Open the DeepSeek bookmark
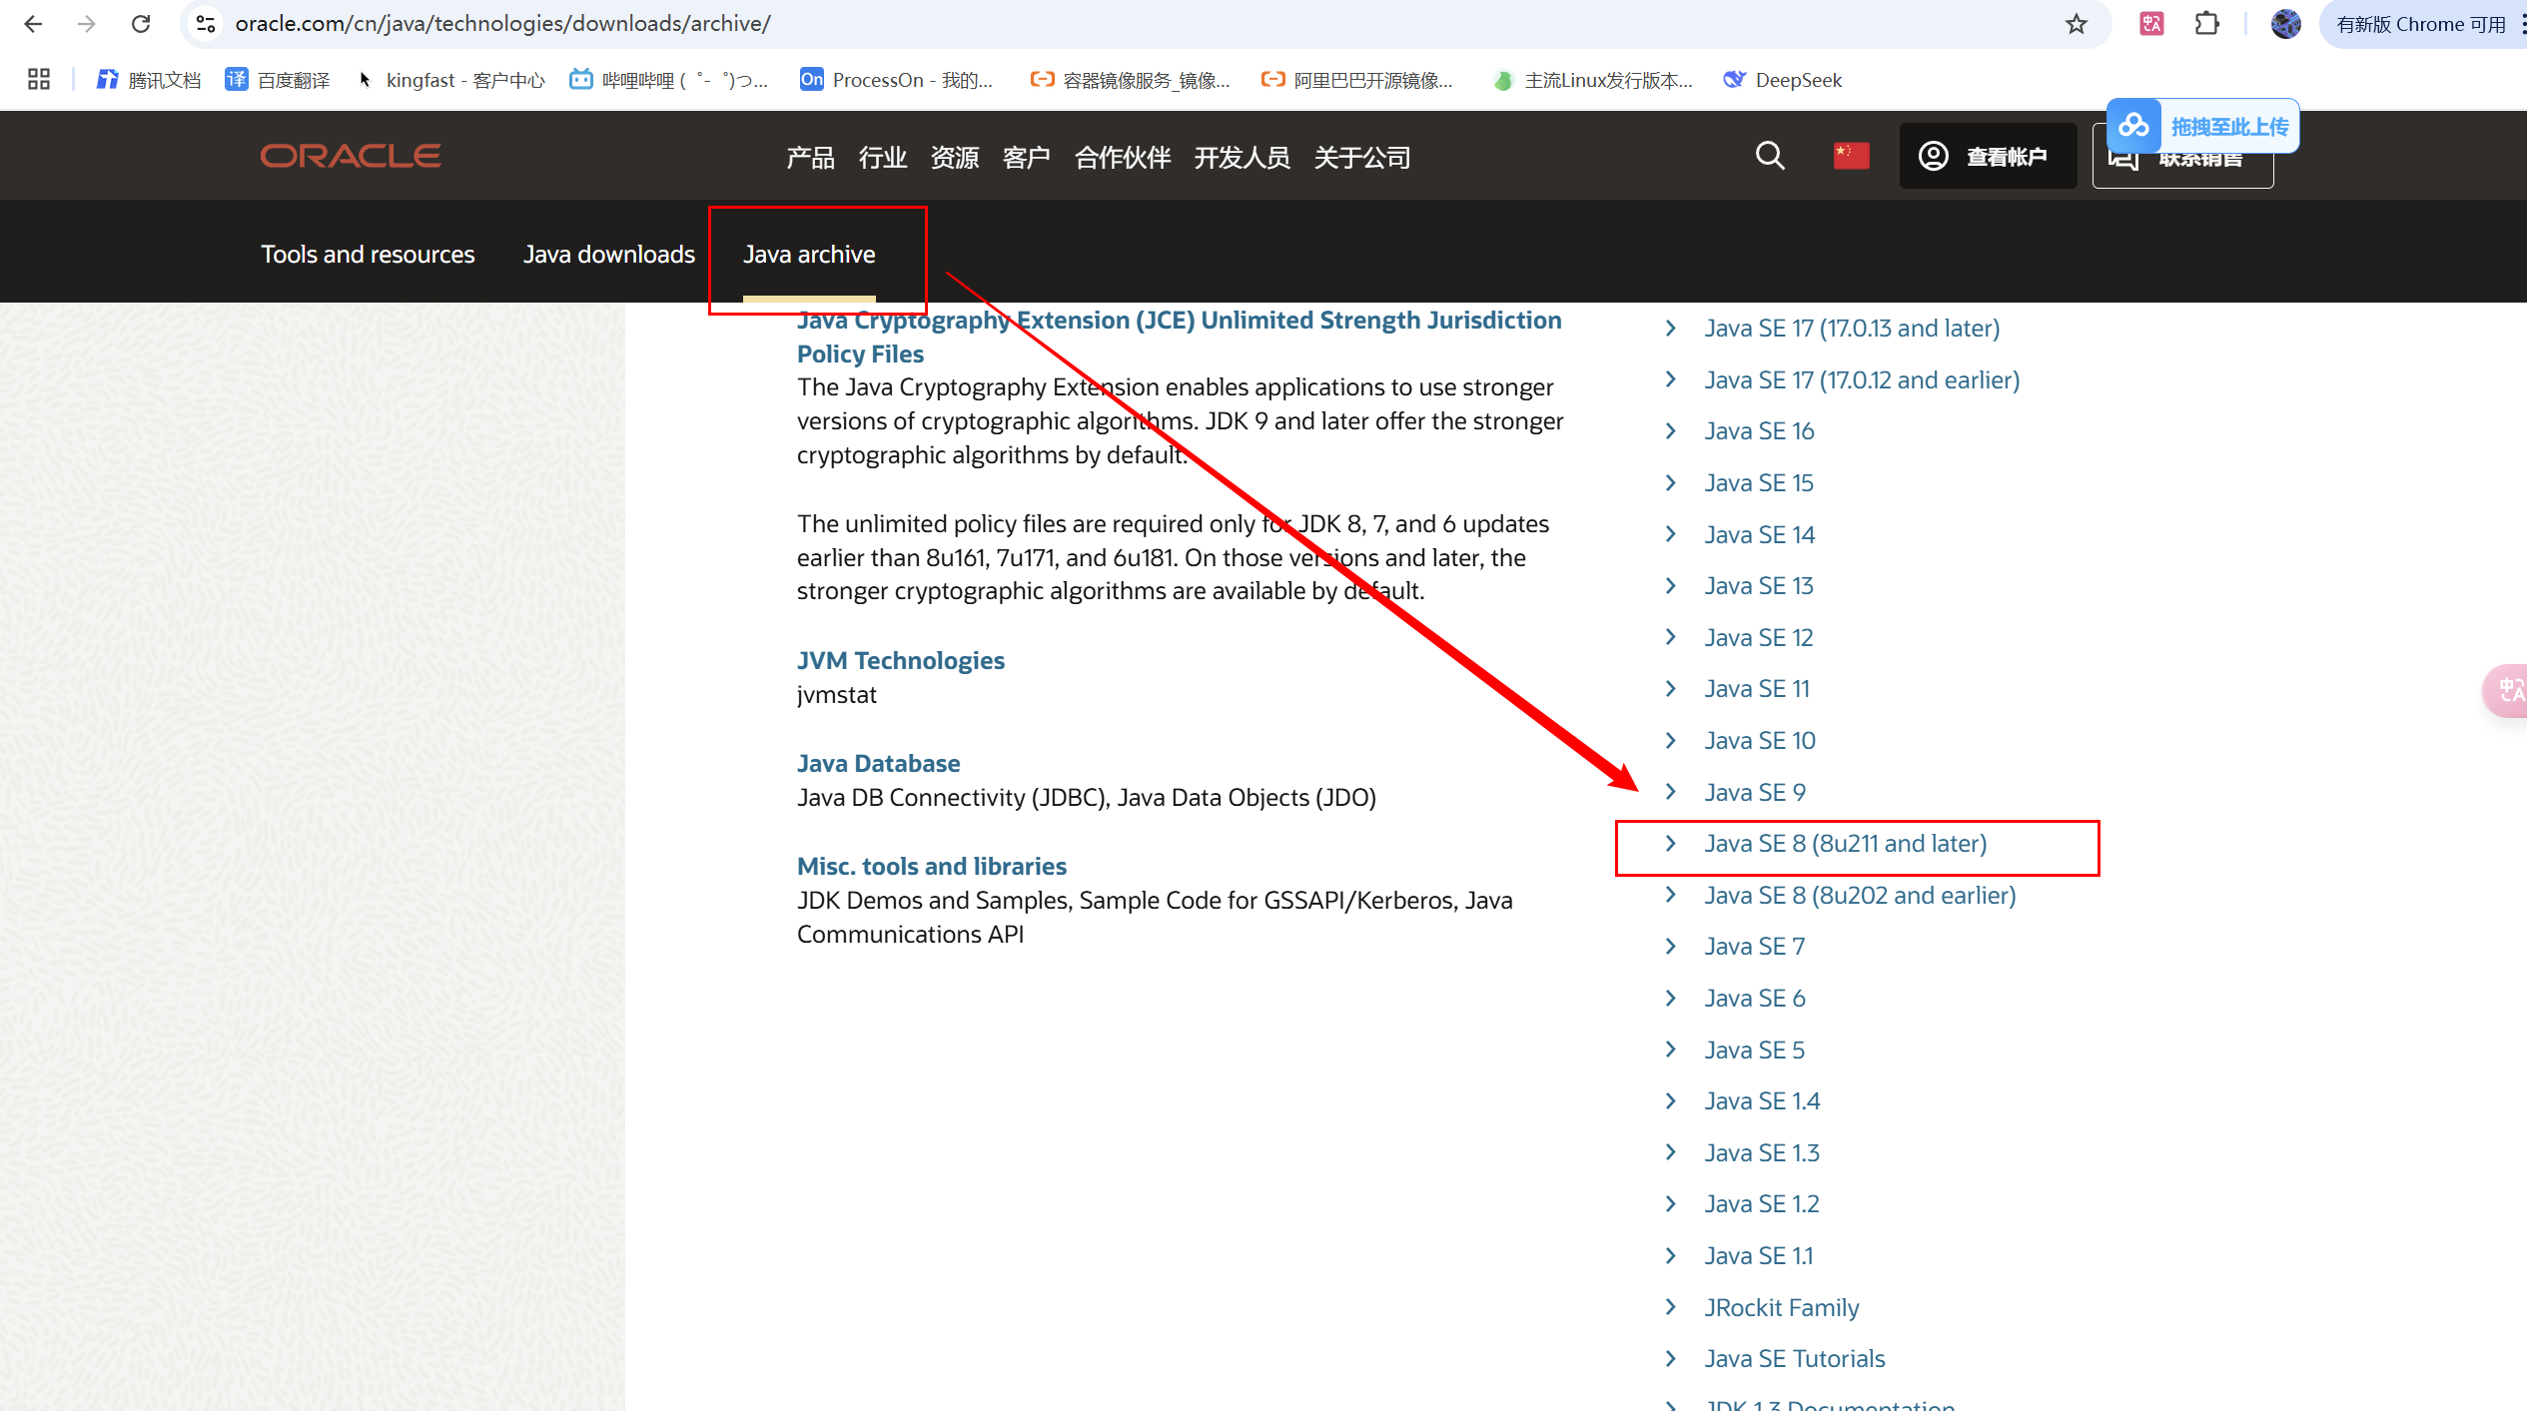This screenshot has width=2527, height=1411. click(1783, 80)
